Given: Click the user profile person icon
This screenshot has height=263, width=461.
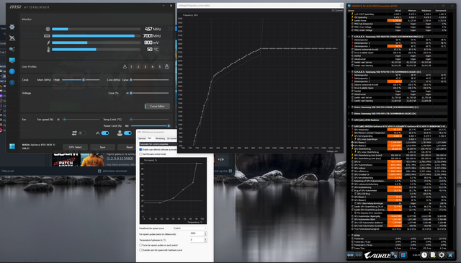Looking at the screenshot, I should click(x=125, y=67).
